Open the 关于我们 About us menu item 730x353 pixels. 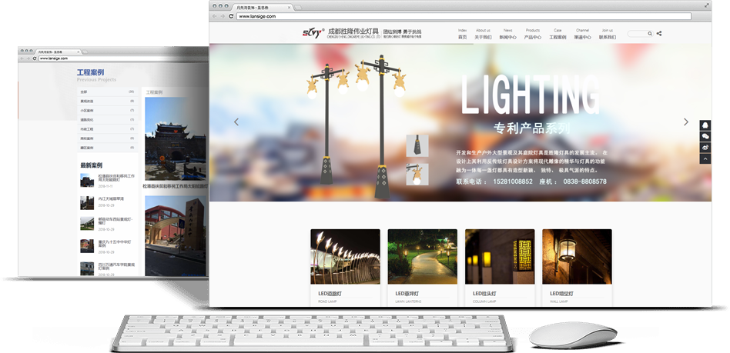483,34
